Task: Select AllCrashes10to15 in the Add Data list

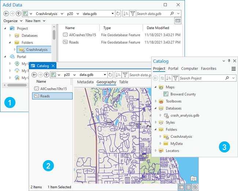Action: (x=82, y=35)
